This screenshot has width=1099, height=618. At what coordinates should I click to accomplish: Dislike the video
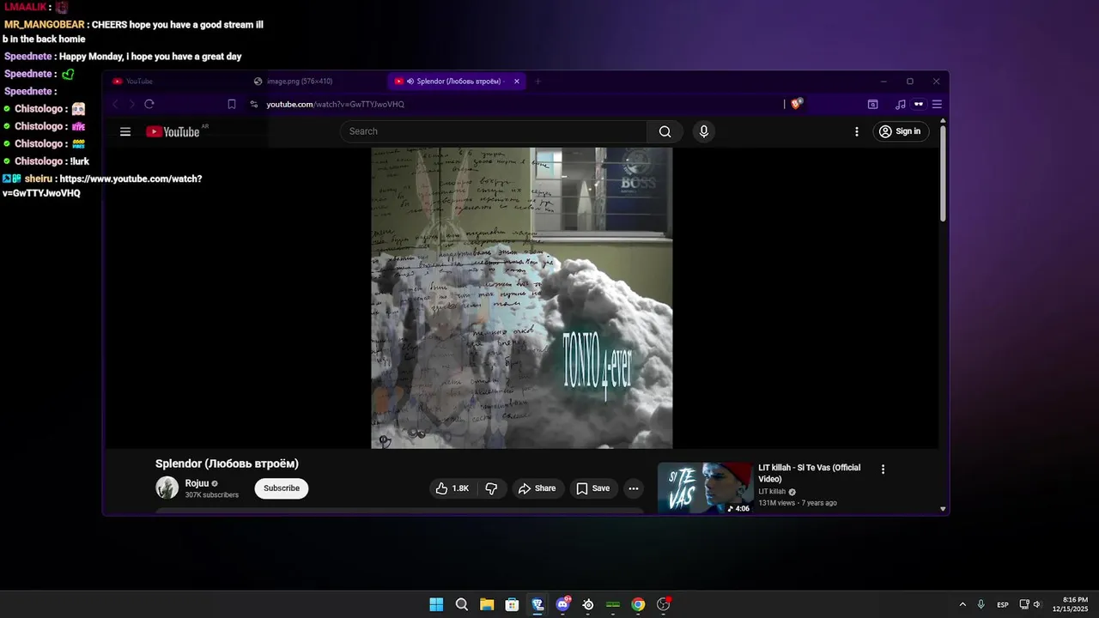[x=491, y=488]
